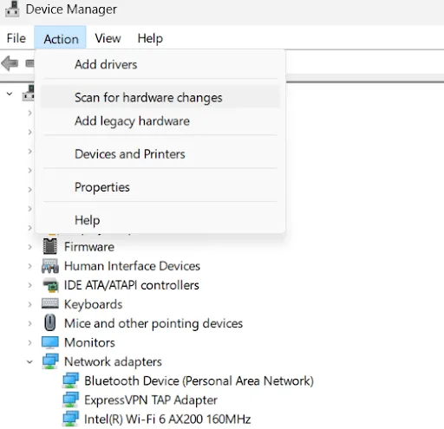
Task: Open the View menu
Action: (x=108, y=38)
